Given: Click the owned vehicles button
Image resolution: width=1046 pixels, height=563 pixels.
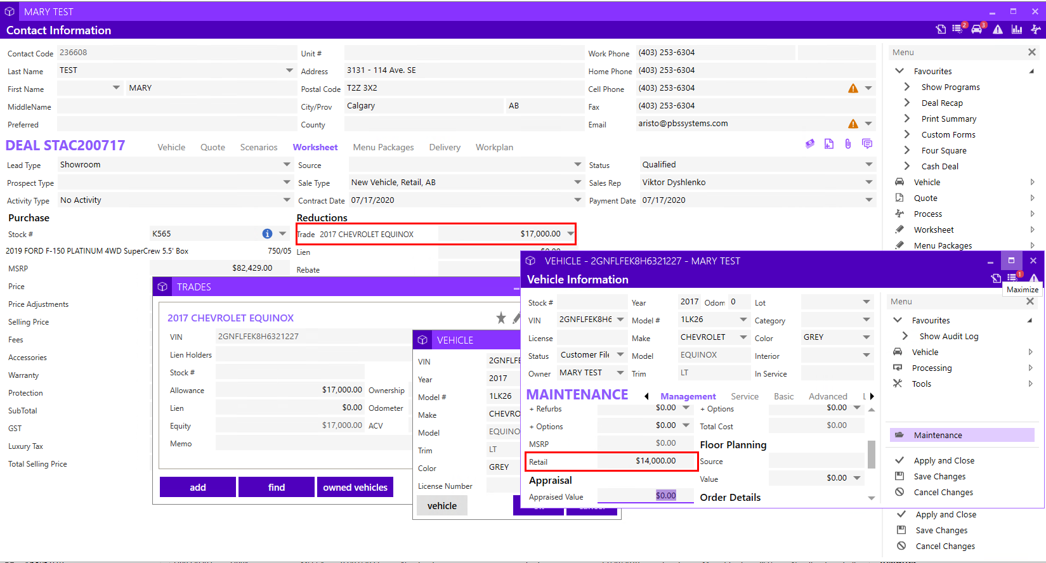Looking at the screenshot, I should tap(355, 487).
